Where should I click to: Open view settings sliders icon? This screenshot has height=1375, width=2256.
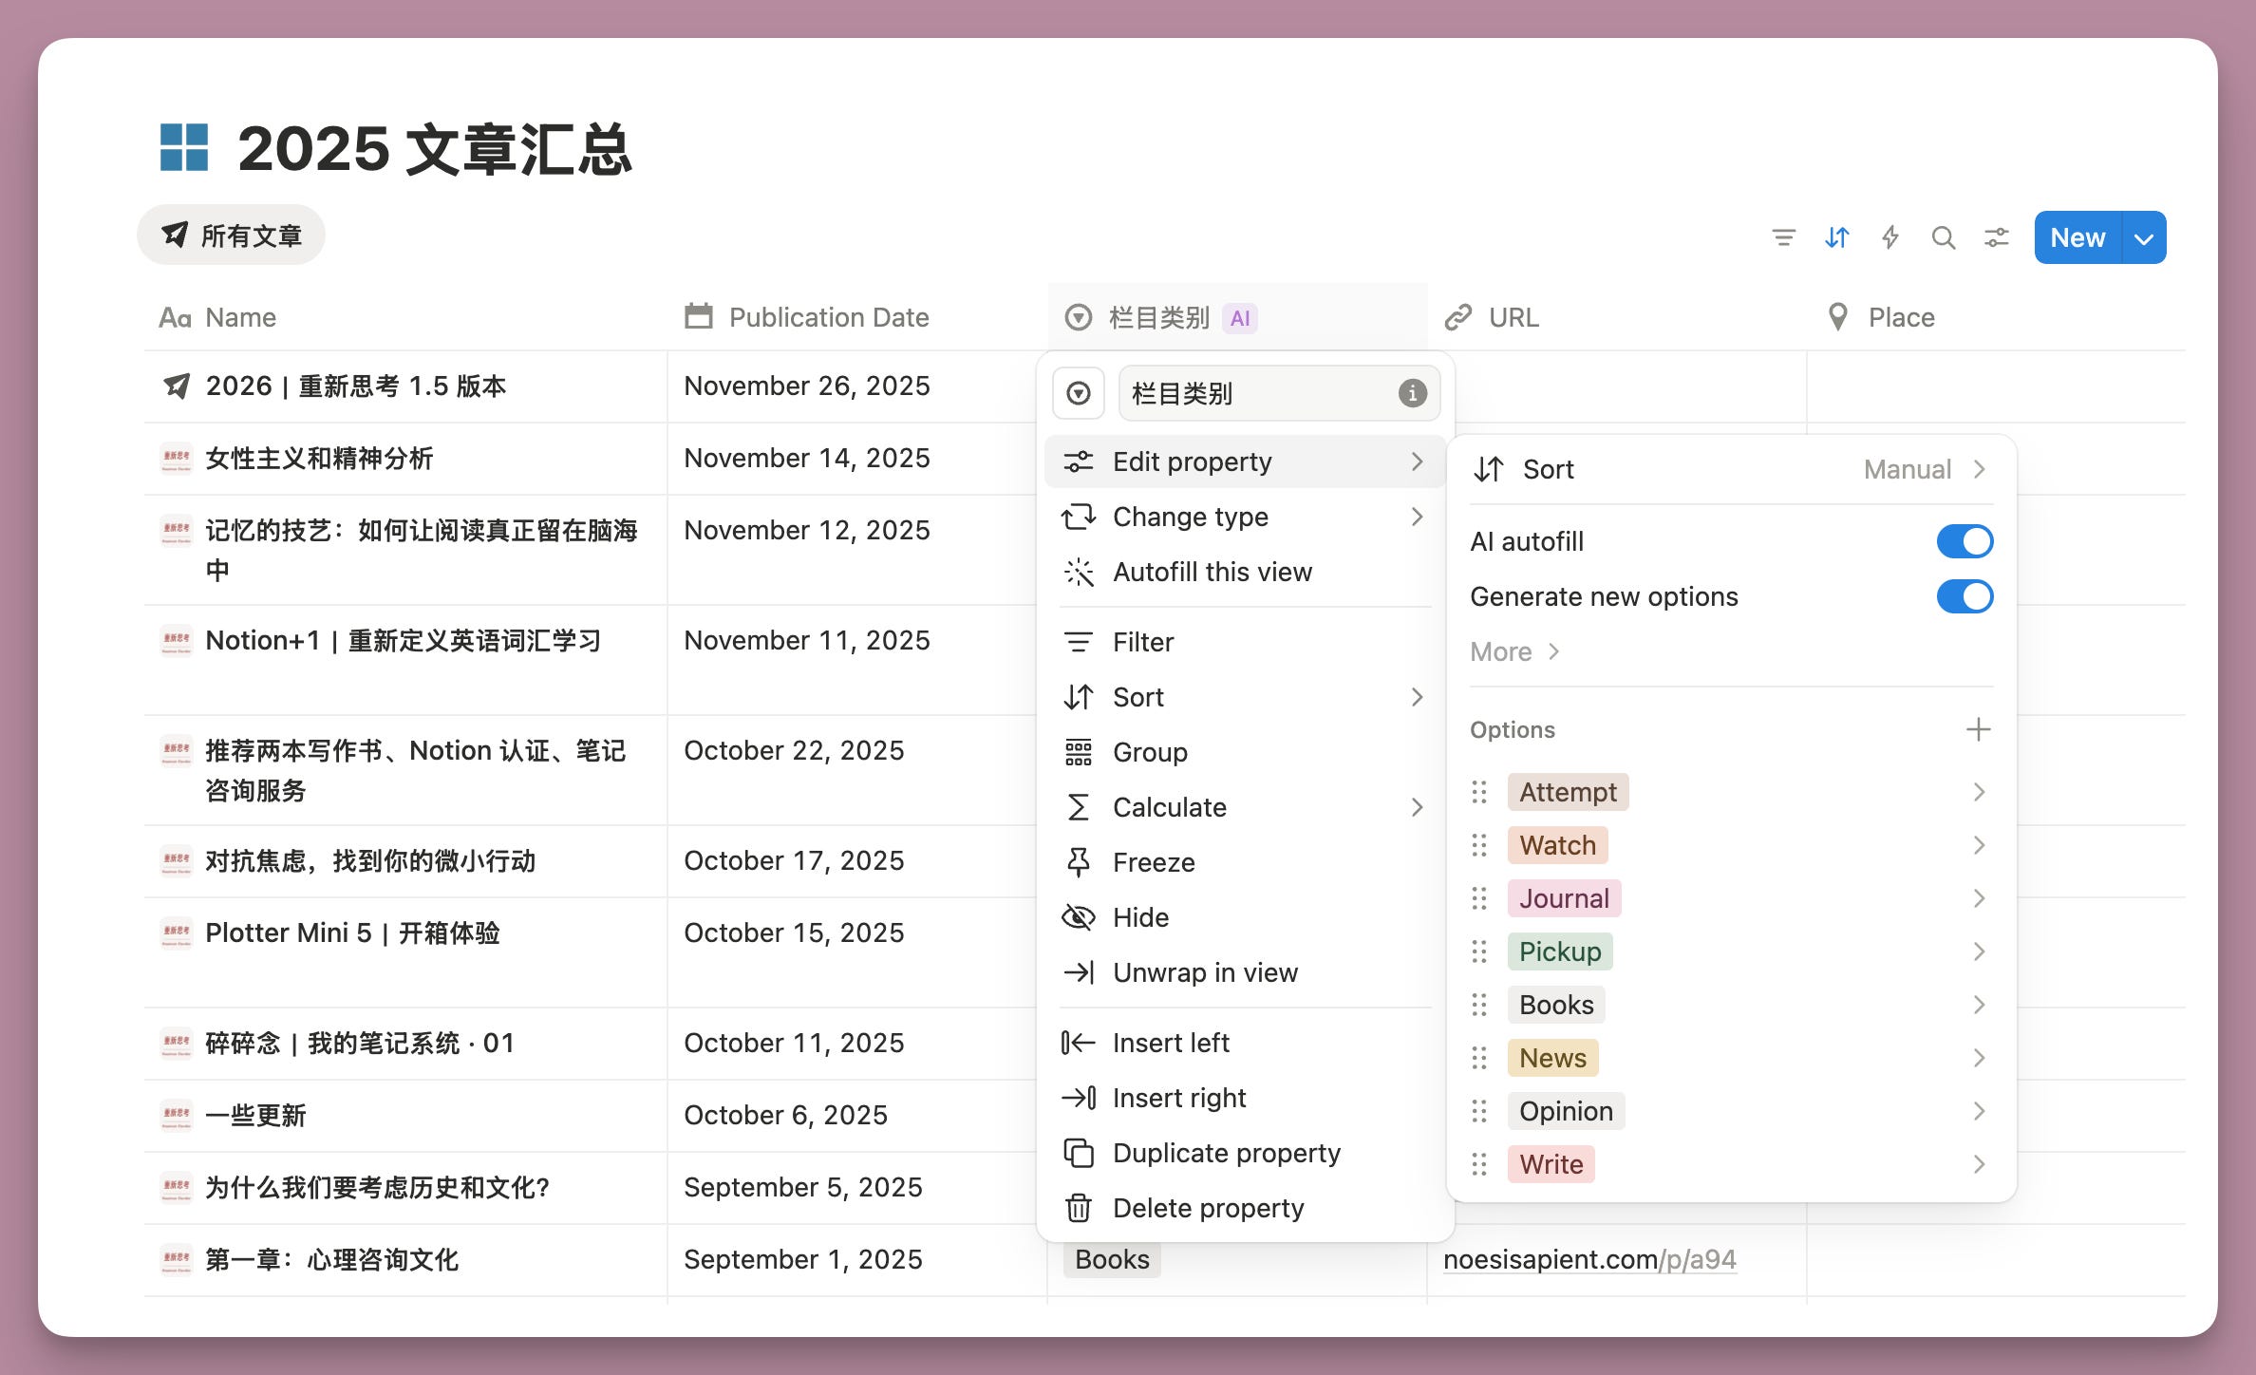tap(1996, 237)
